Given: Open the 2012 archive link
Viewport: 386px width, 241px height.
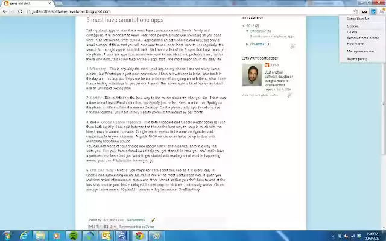Looking at the screenshot, I should [250, 25].
